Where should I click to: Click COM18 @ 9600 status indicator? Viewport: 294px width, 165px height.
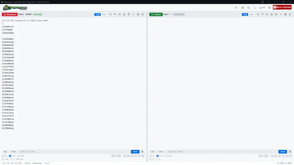285,163
